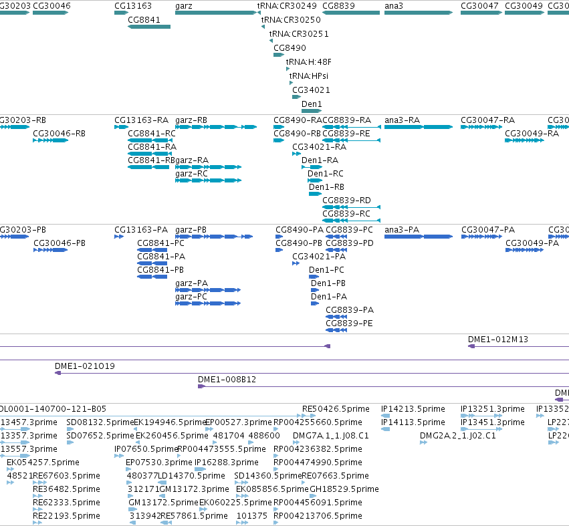Click the tRNA:CR30249 feature label
Image resolution: width=569 pixels, height=526 pixels.
tap(287, 6)
